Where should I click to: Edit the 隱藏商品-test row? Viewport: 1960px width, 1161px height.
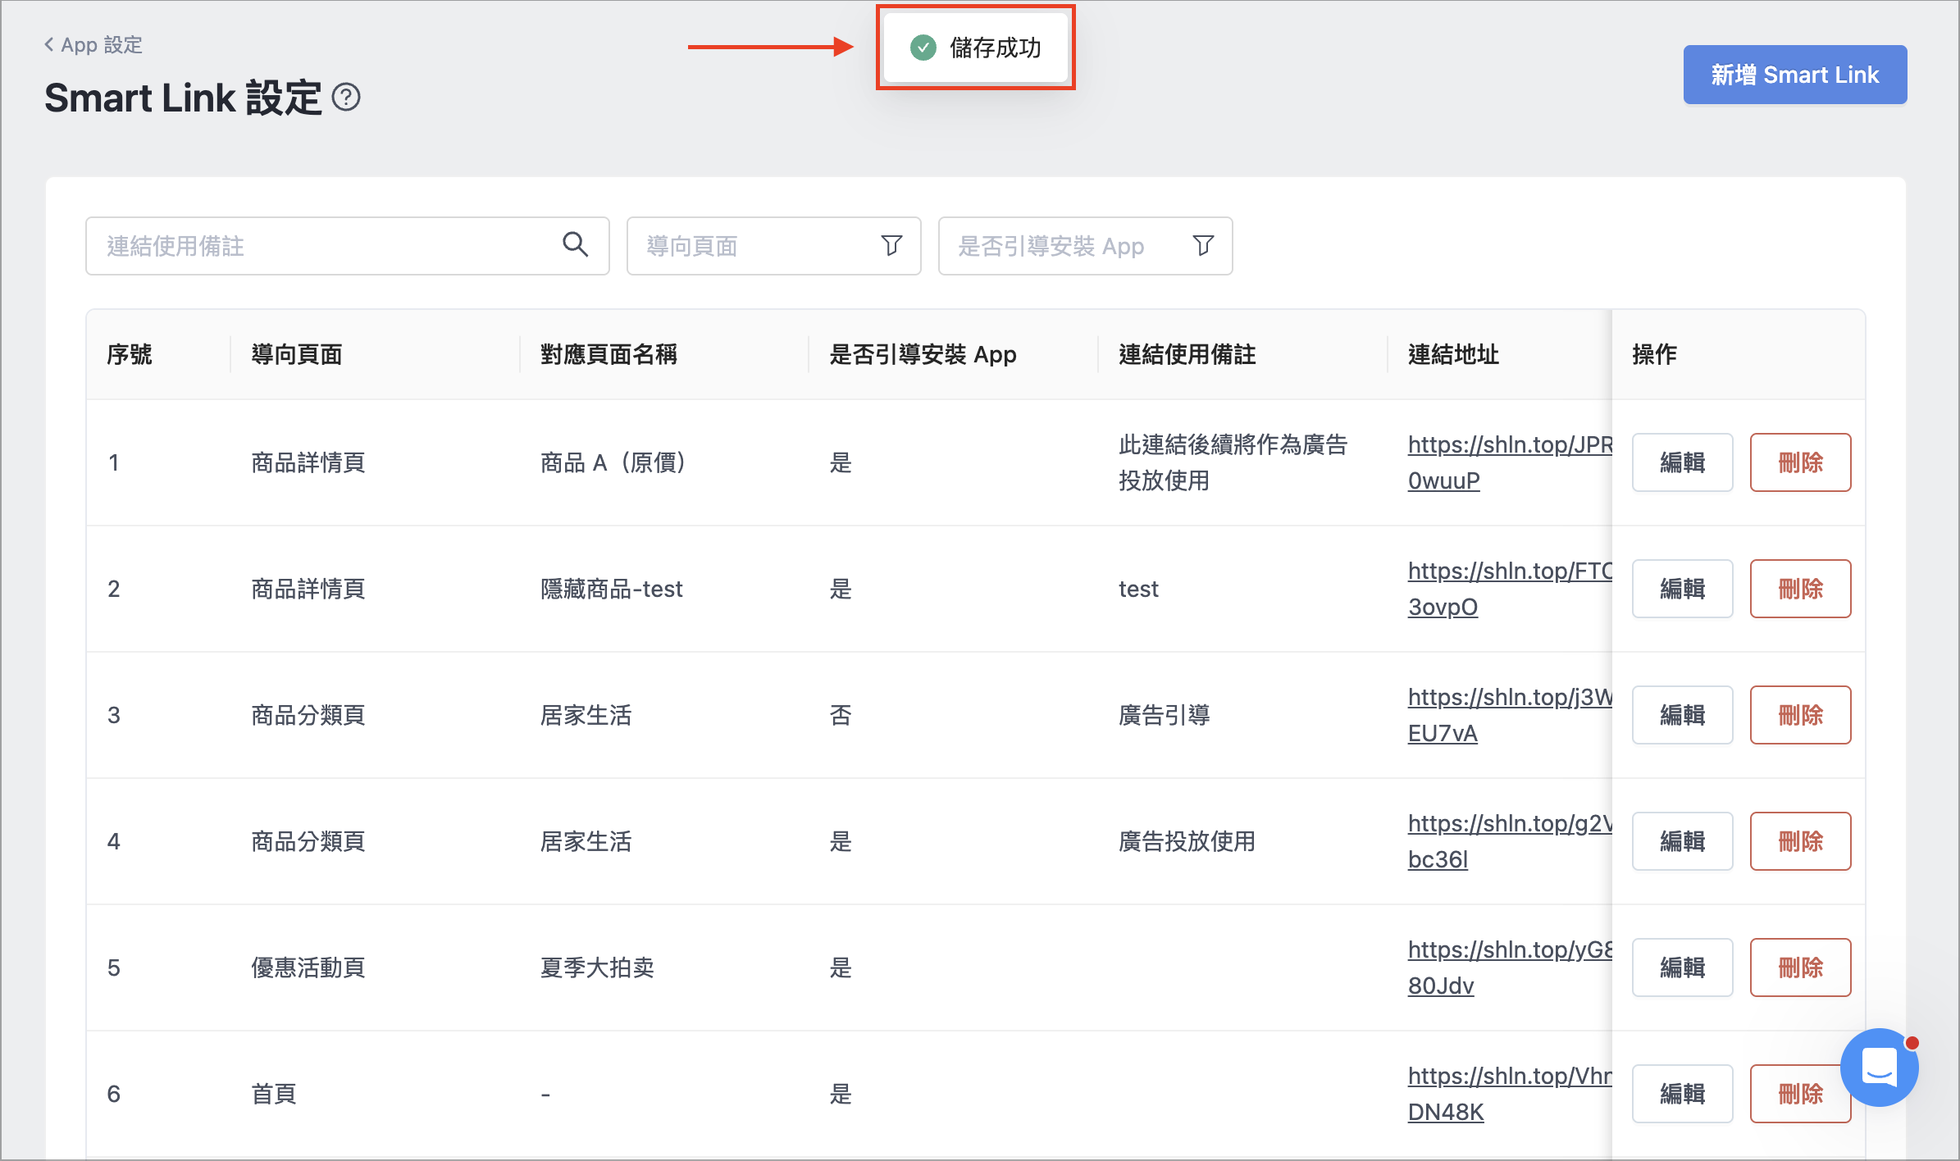pyautogui.click(x=1682, y=589)
